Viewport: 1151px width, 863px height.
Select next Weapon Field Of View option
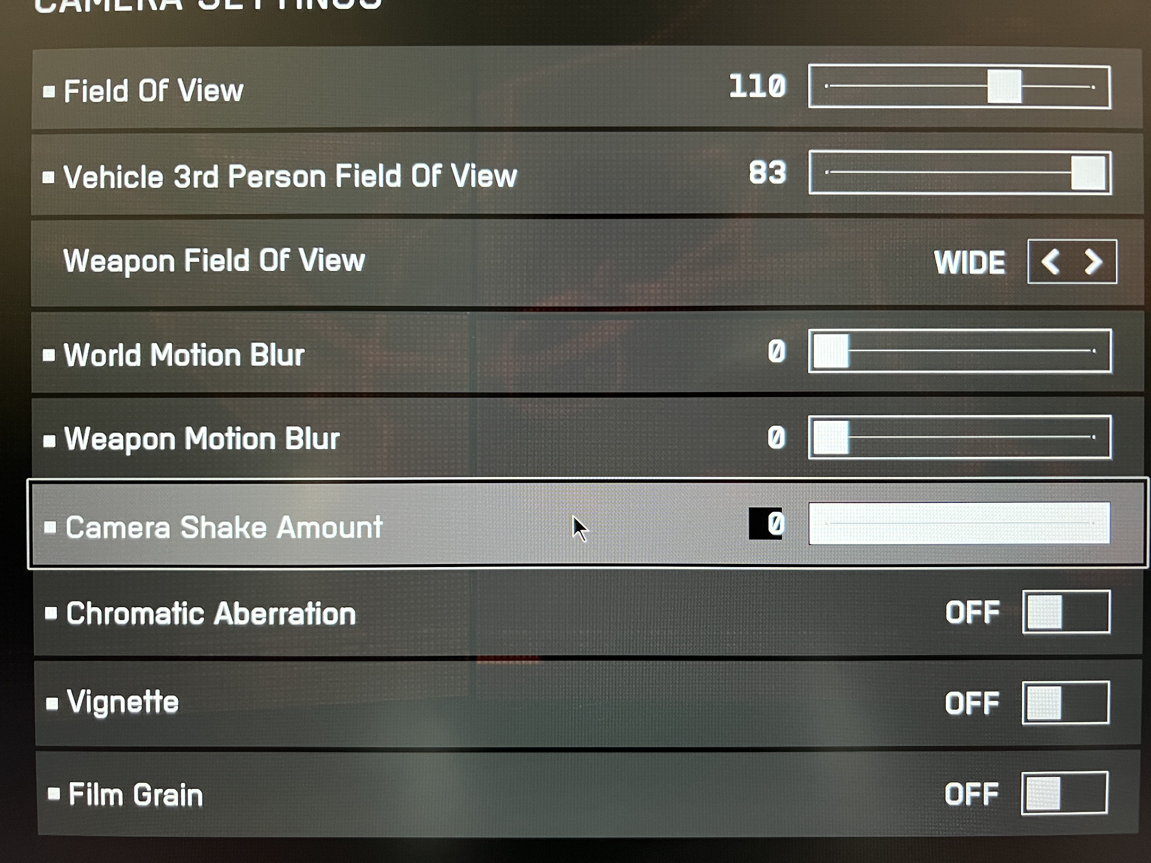point(1093,262)
